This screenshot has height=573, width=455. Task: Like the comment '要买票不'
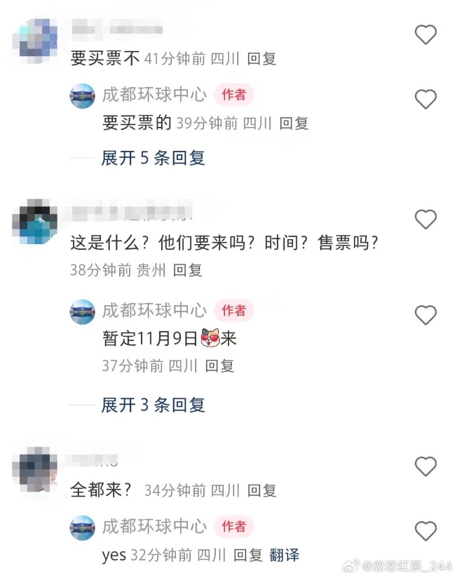(x=426, y=34)
